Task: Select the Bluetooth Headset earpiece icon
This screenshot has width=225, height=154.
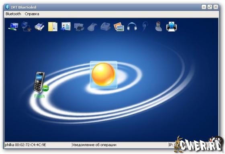Action: click(145, 26)
